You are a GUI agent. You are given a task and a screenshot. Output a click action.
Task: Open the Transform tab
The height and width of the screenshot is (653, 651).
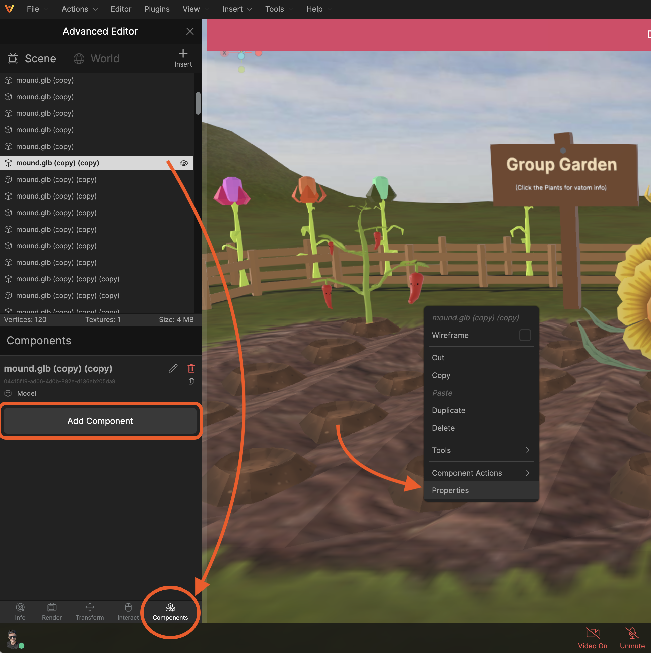[x=90, y=612]
